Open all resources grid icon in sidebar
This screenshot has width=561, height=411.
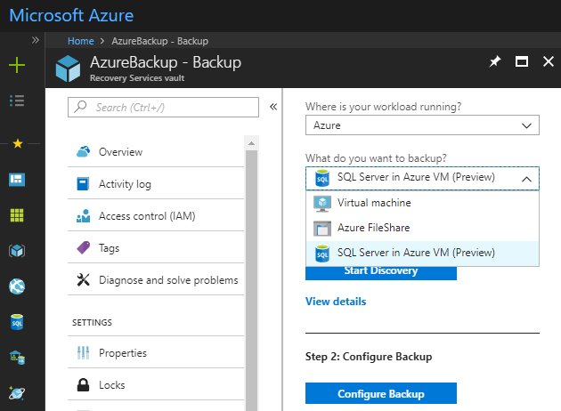(x=17, y=214)
